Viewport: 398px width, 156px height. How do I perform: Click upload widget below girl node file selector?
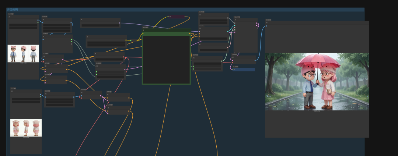coord(26,102)
